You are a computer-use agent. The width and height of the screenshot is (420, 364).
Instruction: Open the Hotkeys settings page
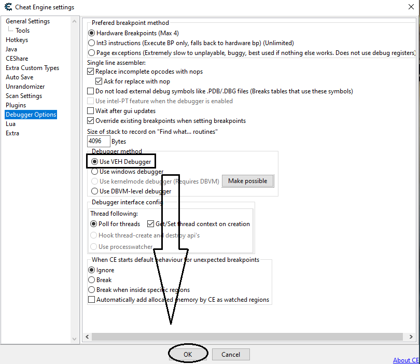pos(17,40)
